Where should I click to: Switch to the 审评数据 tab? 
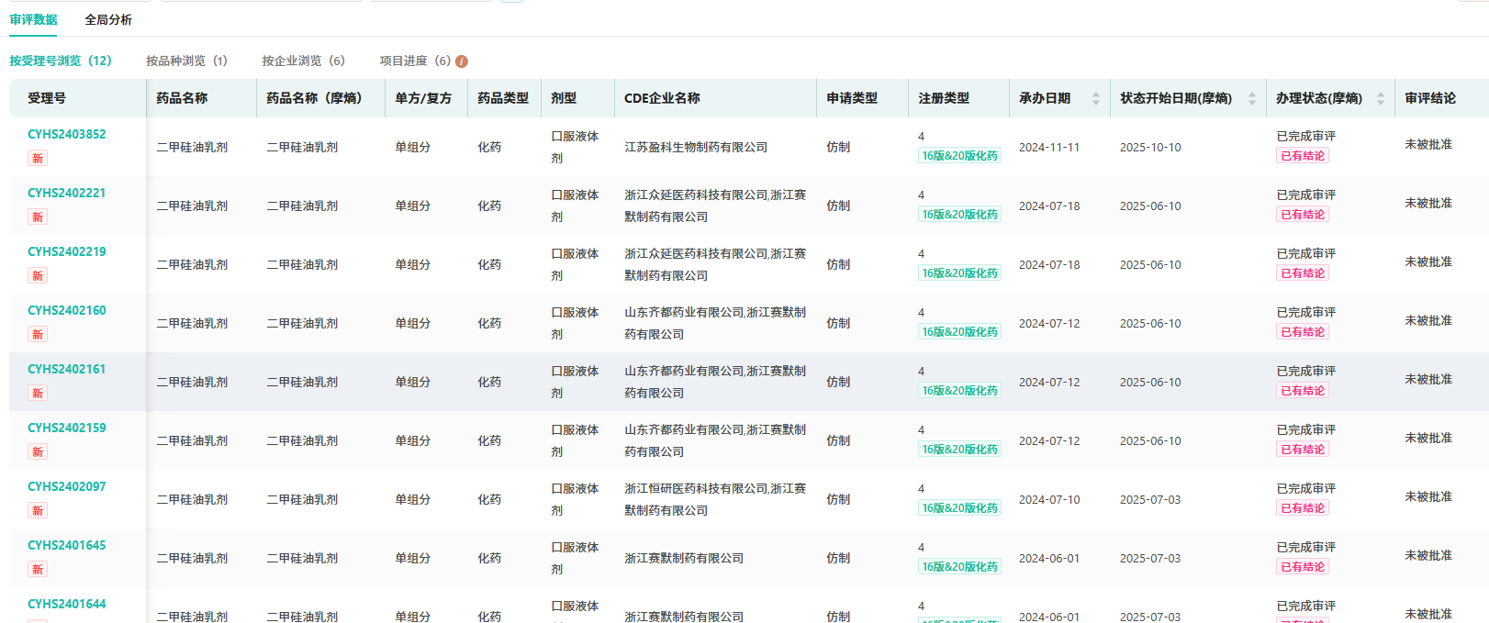pyautogui.click(x=34, y=19)
